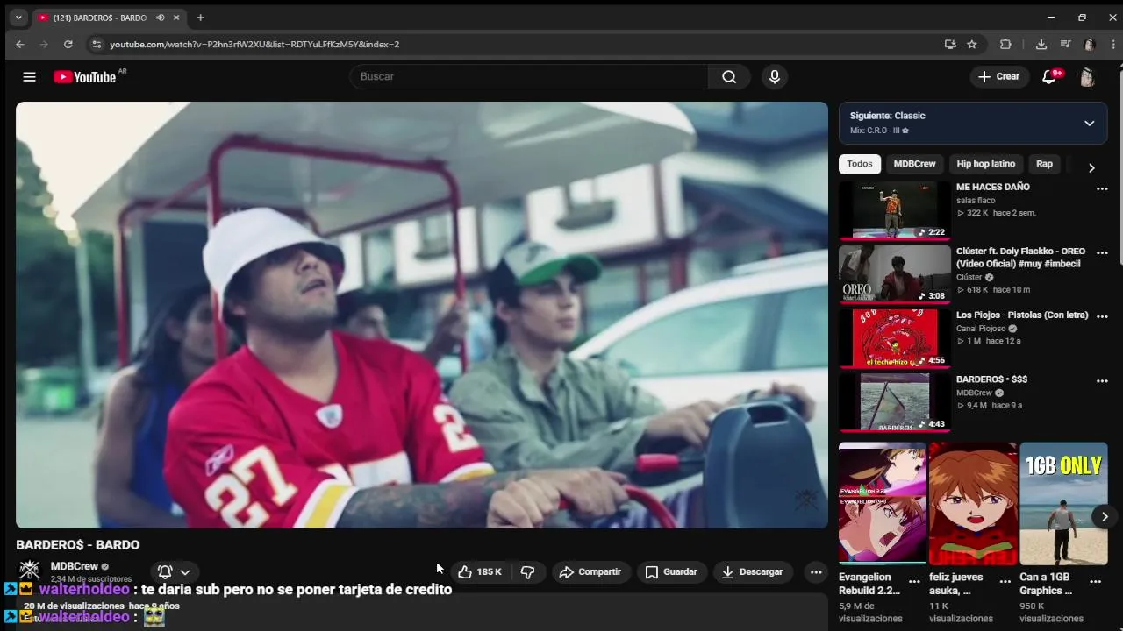Go back in browser history
Image resolution: width=1123 pixels, height=631 pixels.
point(19,44)
